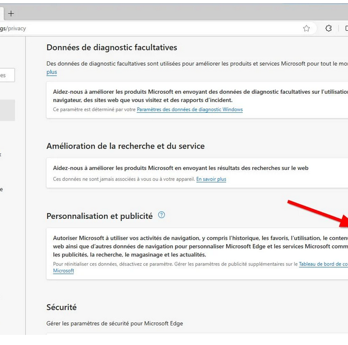Click 'Ce paramètre est déterminé par votre' text
The width and height of the screenshot is (348, 345).
[94, 109]
